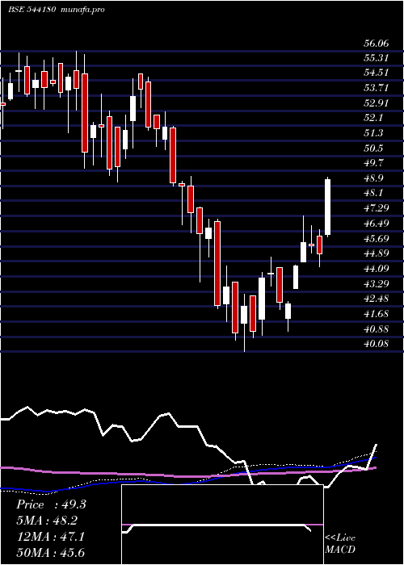The width and height of the screenshot is (404, 565).
Task: Click the 52.1 price axis label
Action: [x=373, y=118]
